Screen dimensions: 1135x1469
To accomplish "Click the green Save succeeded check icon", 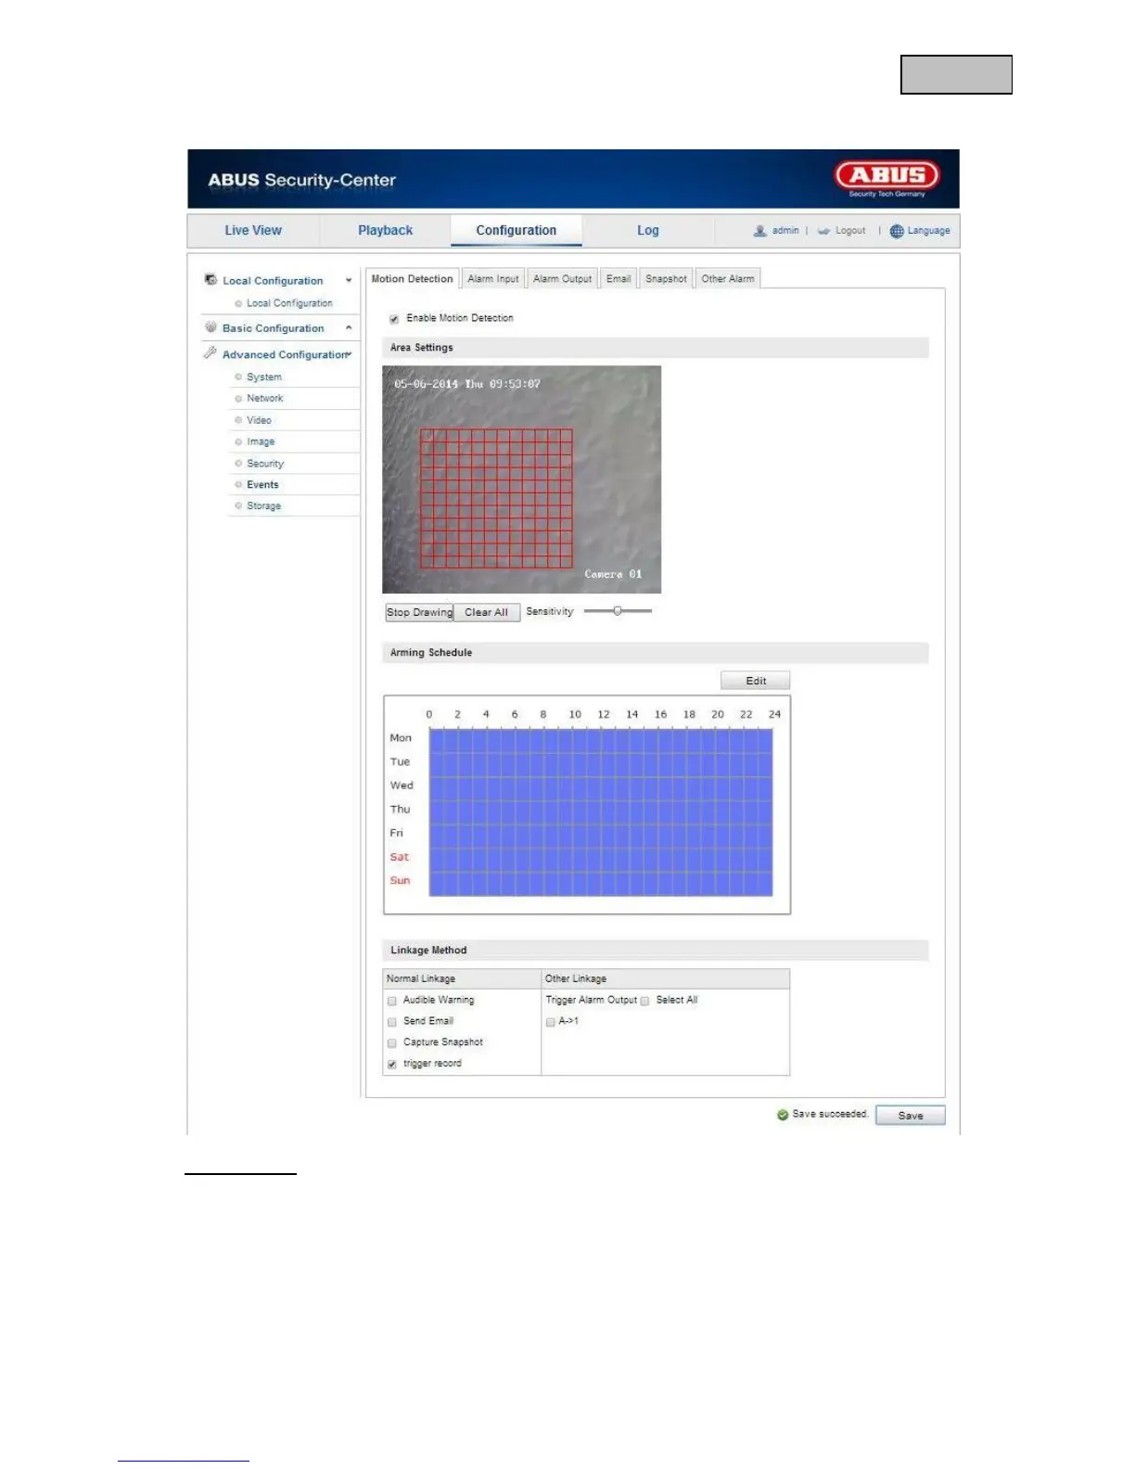I will [783, 1115].
